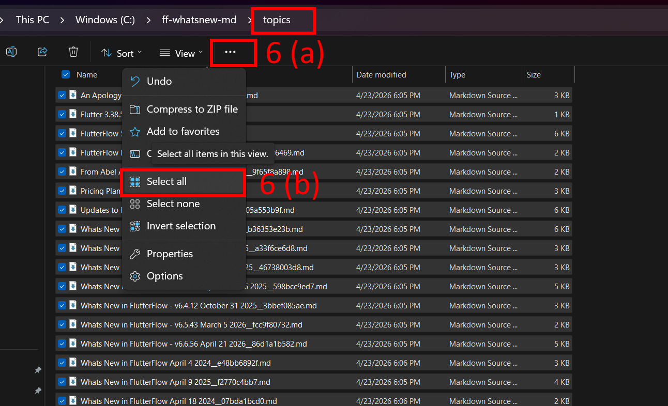The height and width of the screenshot is (406, 668).
Task: Click the Share icon in the toolbar
Action: pyautogui.click(x=42, y=52)
